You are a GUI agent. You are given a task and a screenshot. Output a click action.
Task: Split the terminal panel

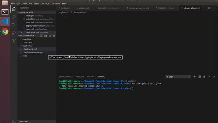[x=200, y=77]
